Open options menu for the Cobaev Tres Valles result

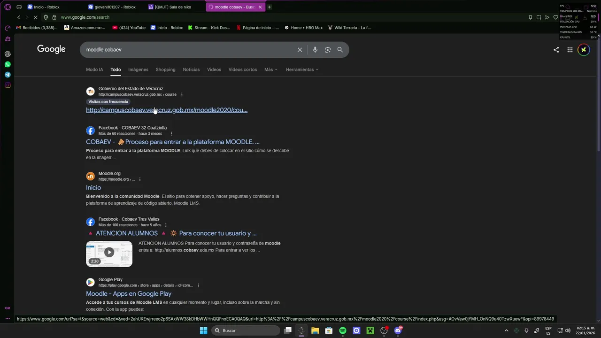click(x=166, y=225)
